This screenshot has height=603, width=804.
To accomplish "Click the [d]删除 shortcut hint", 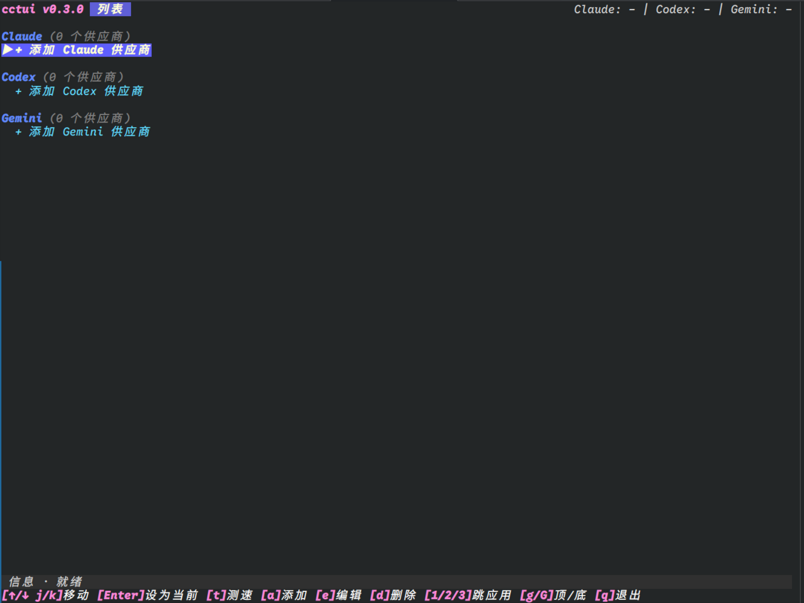I will [393, 596].
